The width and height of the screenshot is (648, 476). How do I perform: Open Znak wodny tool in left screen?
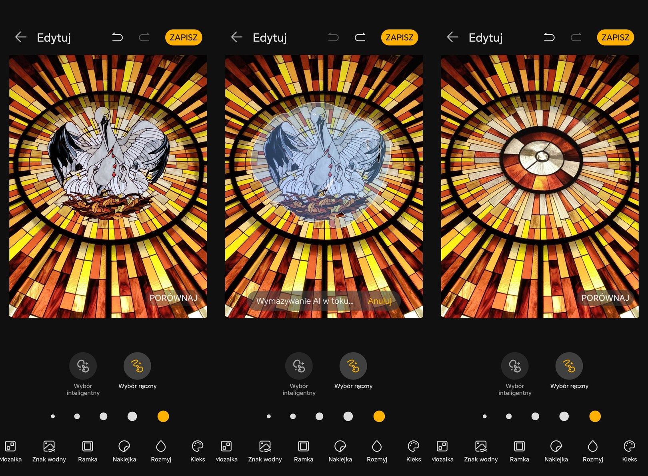(49, 451)
